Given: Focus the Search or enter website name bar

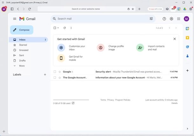Looking at the screenshot, I should [x=86, y=9].
